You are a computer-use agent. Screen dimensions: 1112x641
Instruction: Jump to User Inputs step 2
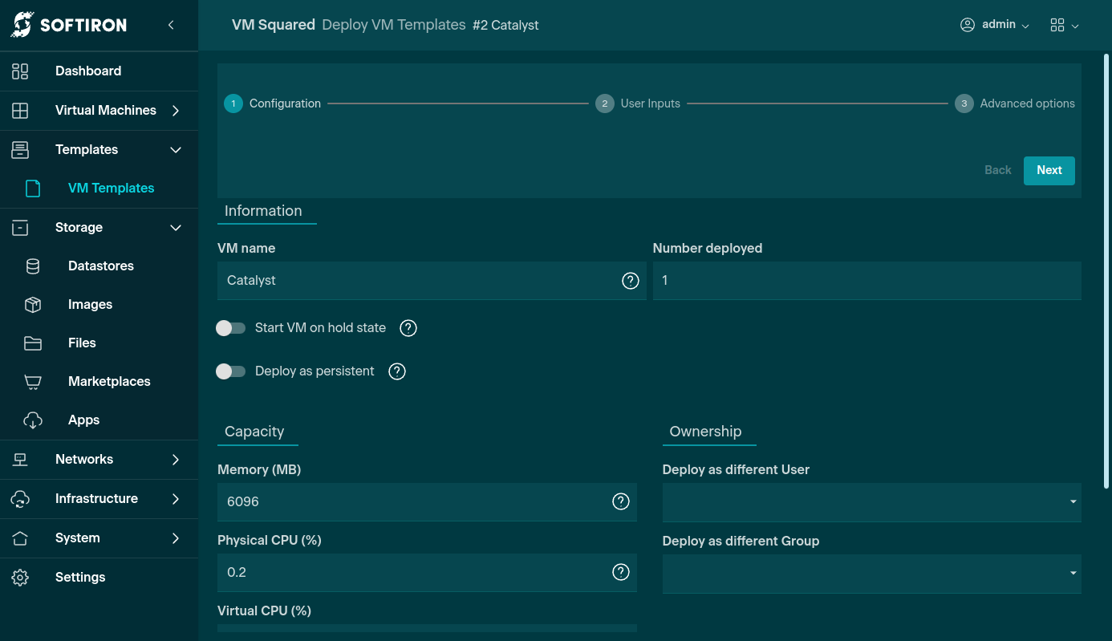point(638,103)
